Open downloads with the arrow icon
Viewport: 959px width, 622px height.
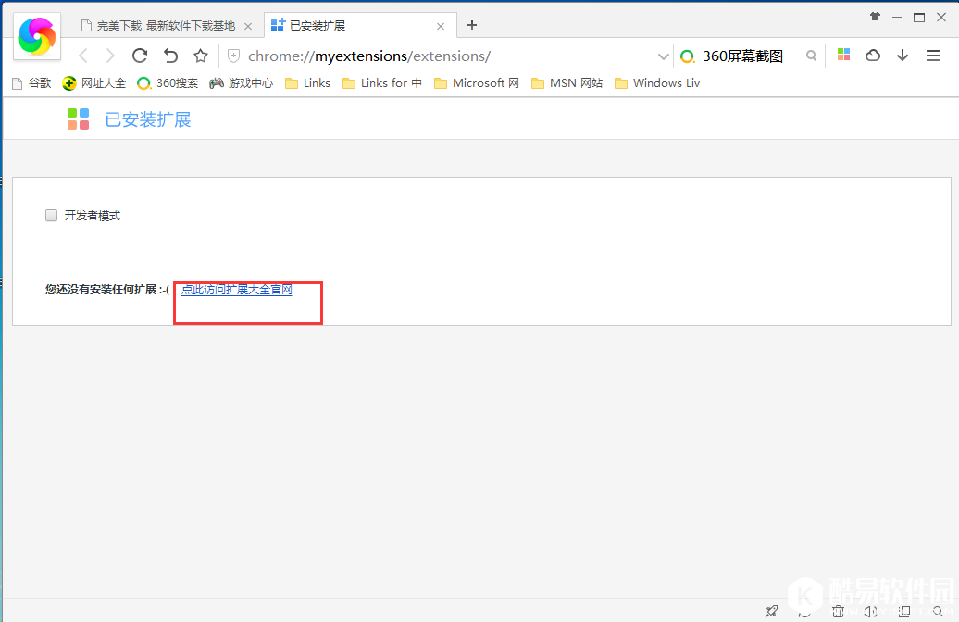click(x=903, y=56)
